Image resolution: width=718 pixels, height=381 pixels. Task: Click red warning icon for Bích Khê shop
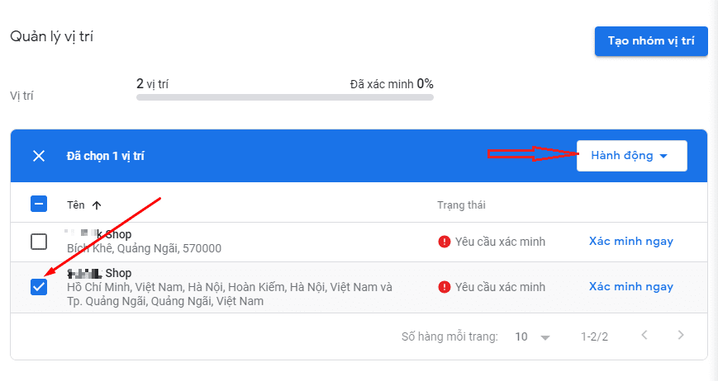444,242
